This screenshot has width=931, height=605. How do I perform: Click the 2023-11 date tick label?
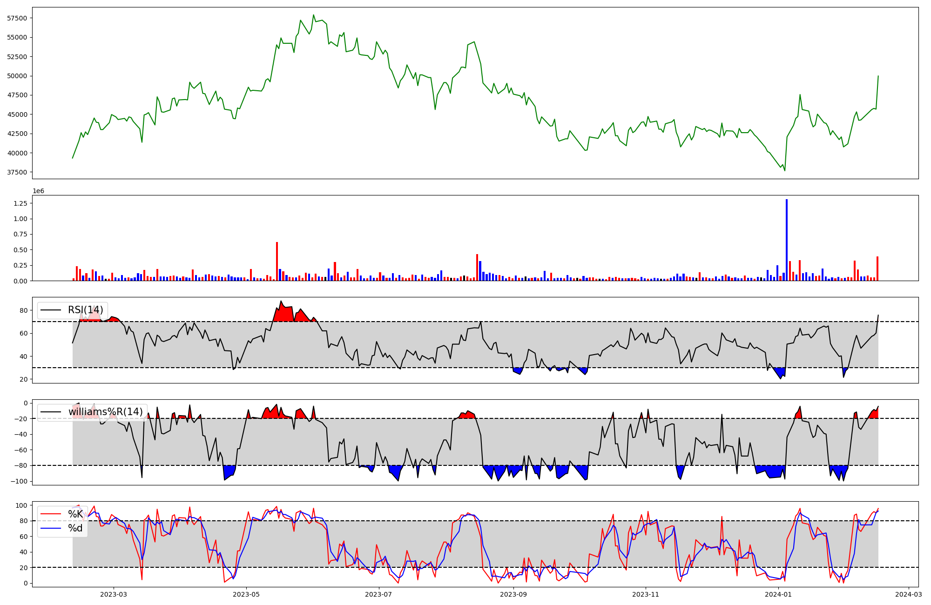[646, 594]
